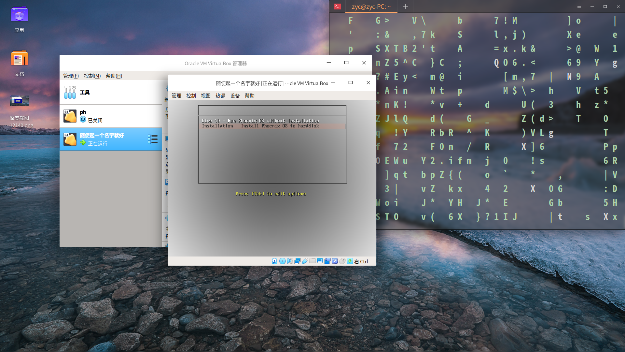The height and width of the screenshot is (352, 625).
Task: Click the USB devices indicator in VM status bar
Action: coord(305,261)
